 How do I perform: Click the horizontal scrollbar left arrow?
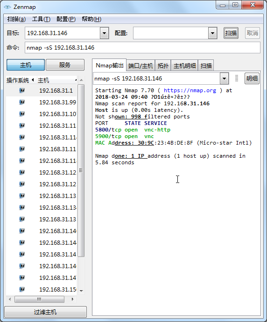tap(10, 299)
